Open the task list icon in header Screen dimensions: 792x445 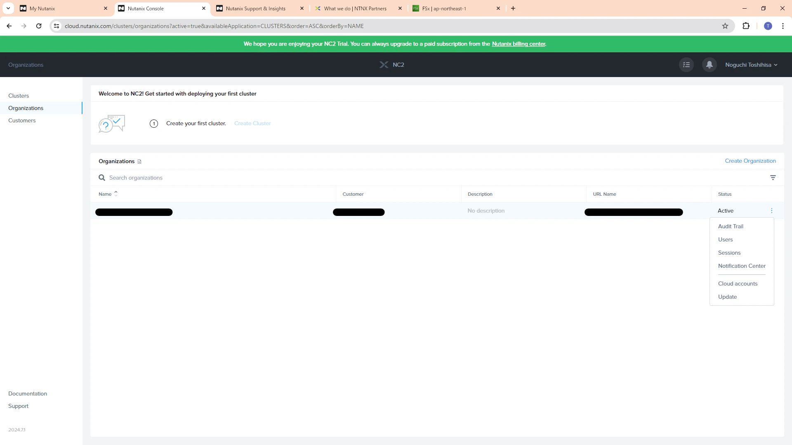[686, 65]
